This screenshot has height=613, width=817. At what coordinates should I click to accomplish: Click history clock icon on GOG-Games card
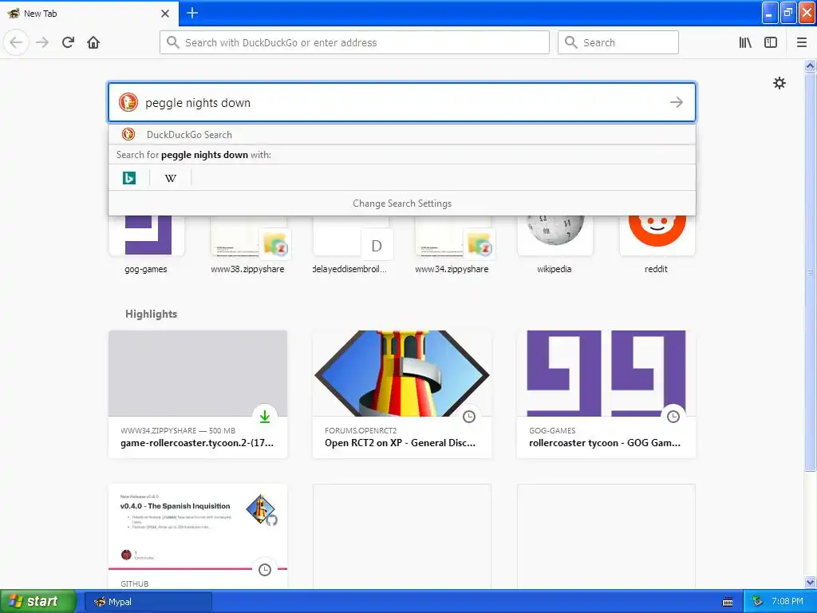coord(673,417)
